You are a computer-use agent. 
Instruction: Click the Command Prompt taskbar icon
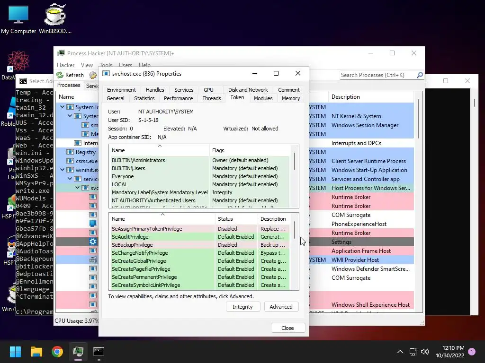pos(99,352)
